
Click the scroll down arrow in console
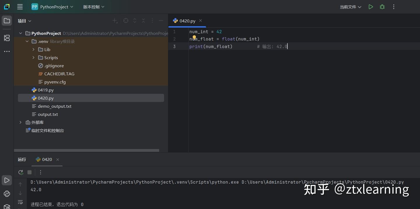coord(20,193)
